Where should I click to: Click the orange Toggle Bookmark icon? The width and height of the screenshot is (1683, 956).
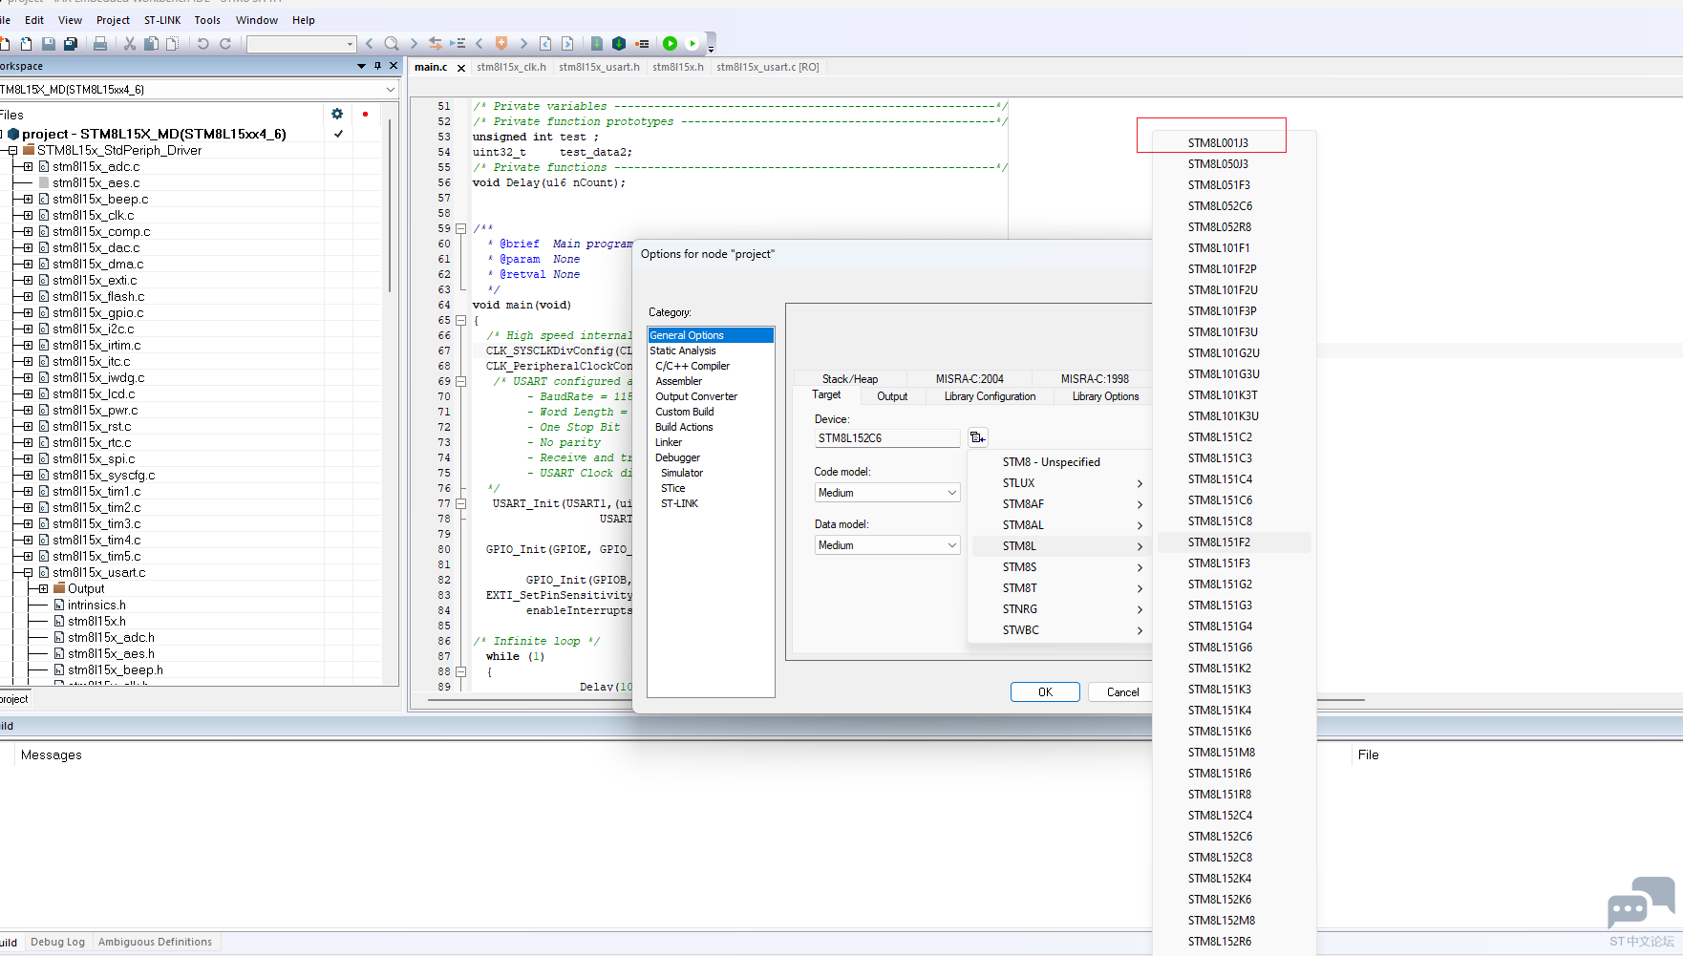coord(501,43)
